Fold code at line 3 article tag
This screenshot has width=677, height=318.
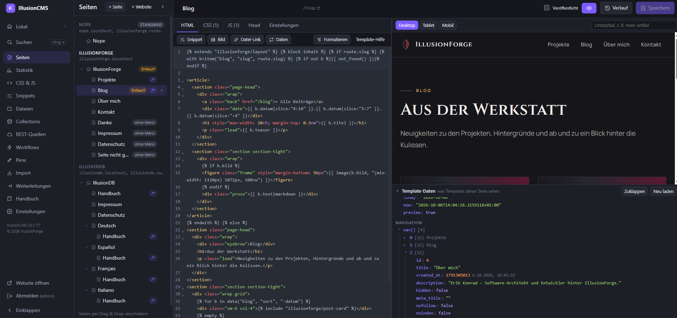point(183,81)
